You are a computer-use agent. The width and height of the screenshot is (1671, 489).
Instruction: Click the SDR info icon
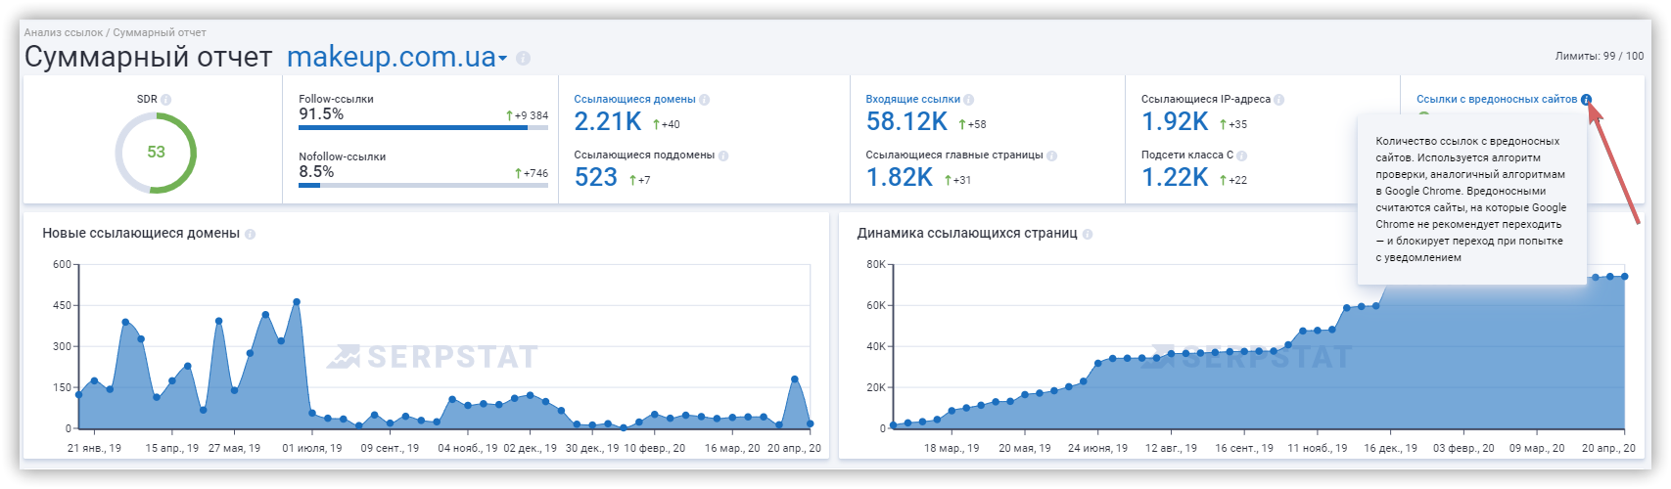[x=166, y=100]
